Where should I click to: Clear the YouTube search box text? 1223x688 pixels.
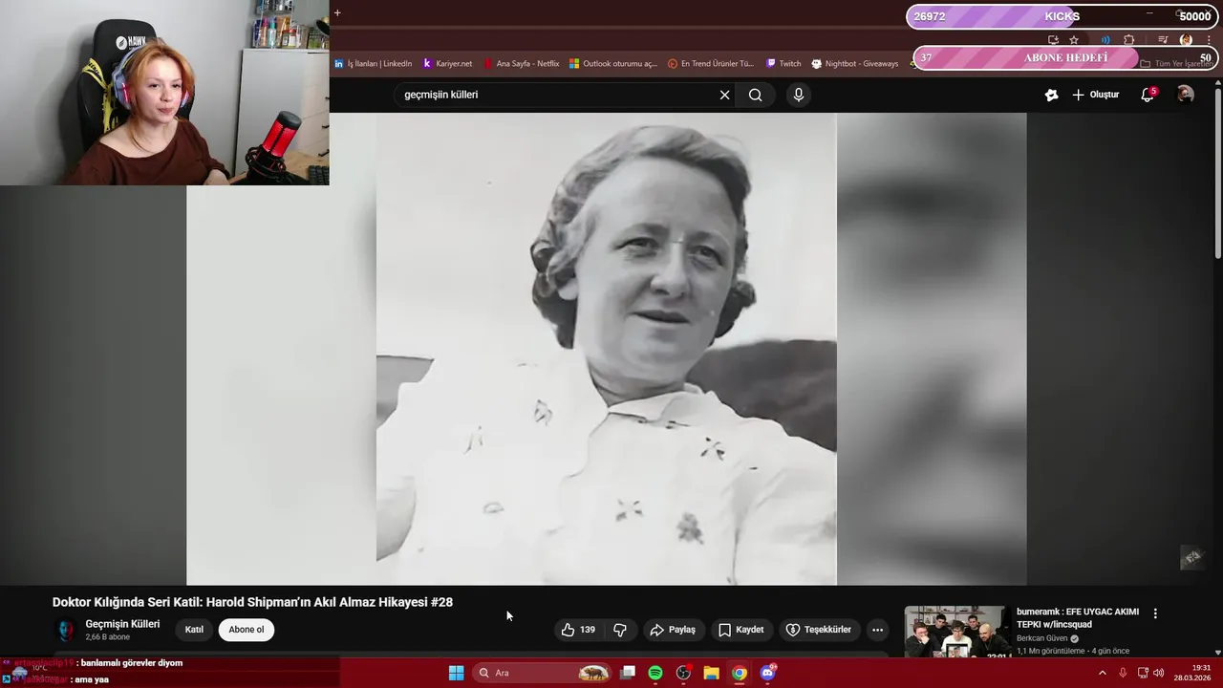724,95
